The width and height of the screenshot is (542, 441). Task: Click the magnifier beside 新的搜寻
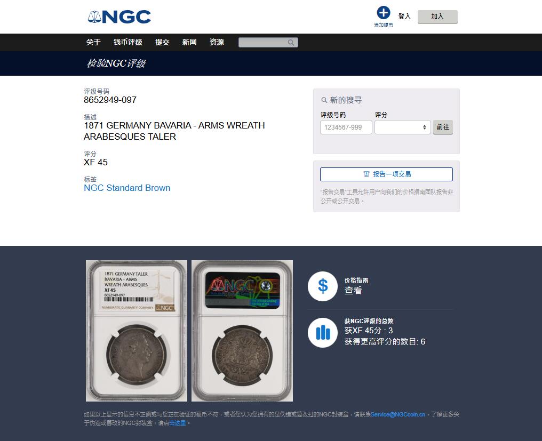[x=324, y=100]
